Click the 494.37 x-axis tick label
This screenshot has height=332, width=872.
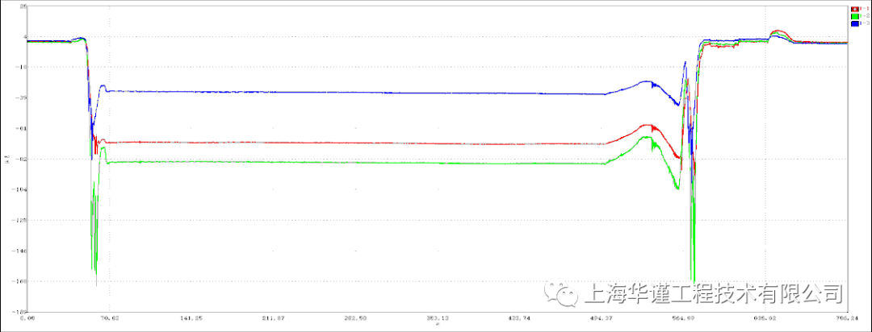pyautogui.click(x=602, y=318)
